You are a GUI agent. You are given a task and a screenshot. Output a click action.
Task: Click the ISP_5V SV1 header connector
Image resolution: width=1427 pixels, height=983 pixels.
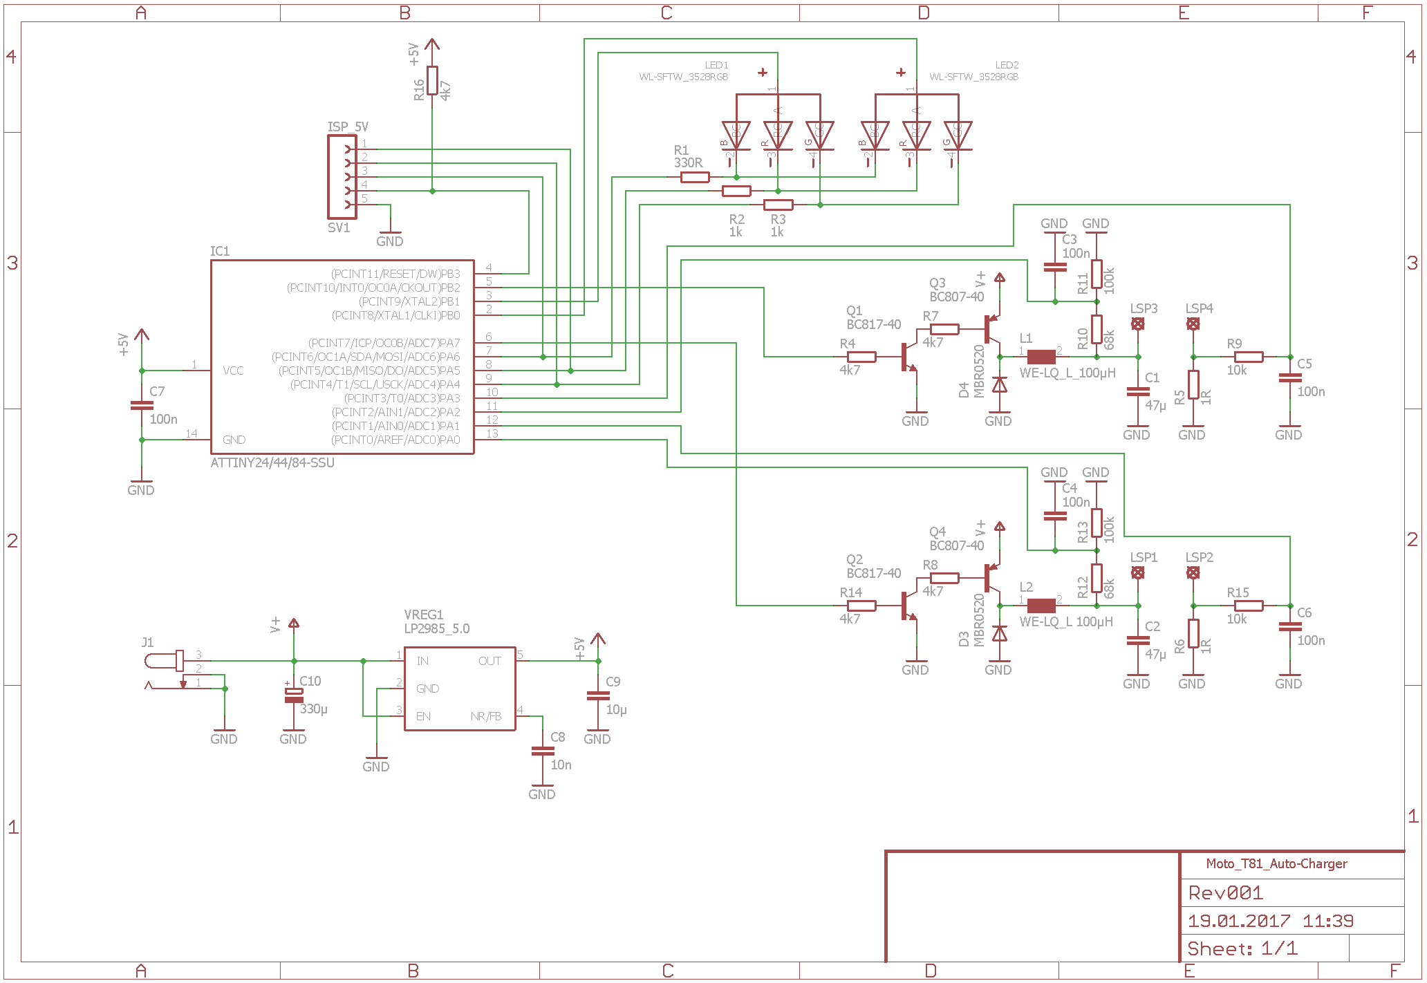tap(342, 177)
